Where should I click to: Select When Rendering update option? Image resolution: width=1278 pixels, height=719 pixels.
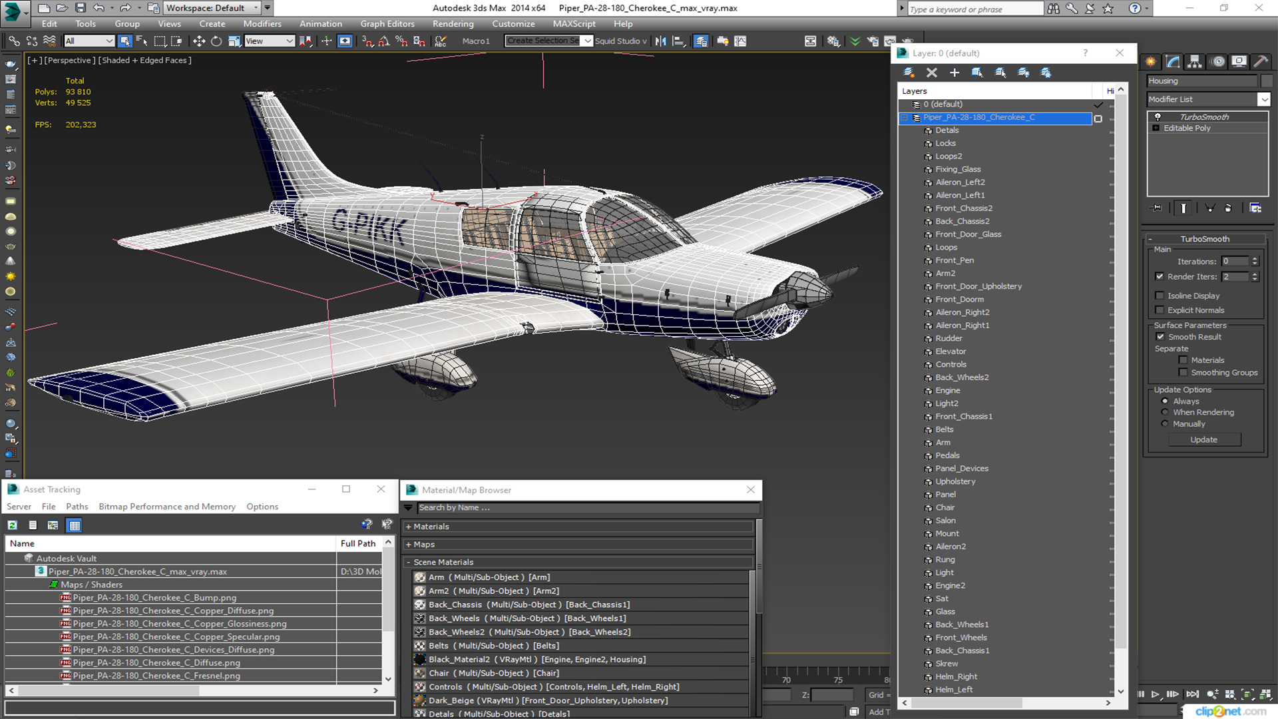coord(1165,412)
